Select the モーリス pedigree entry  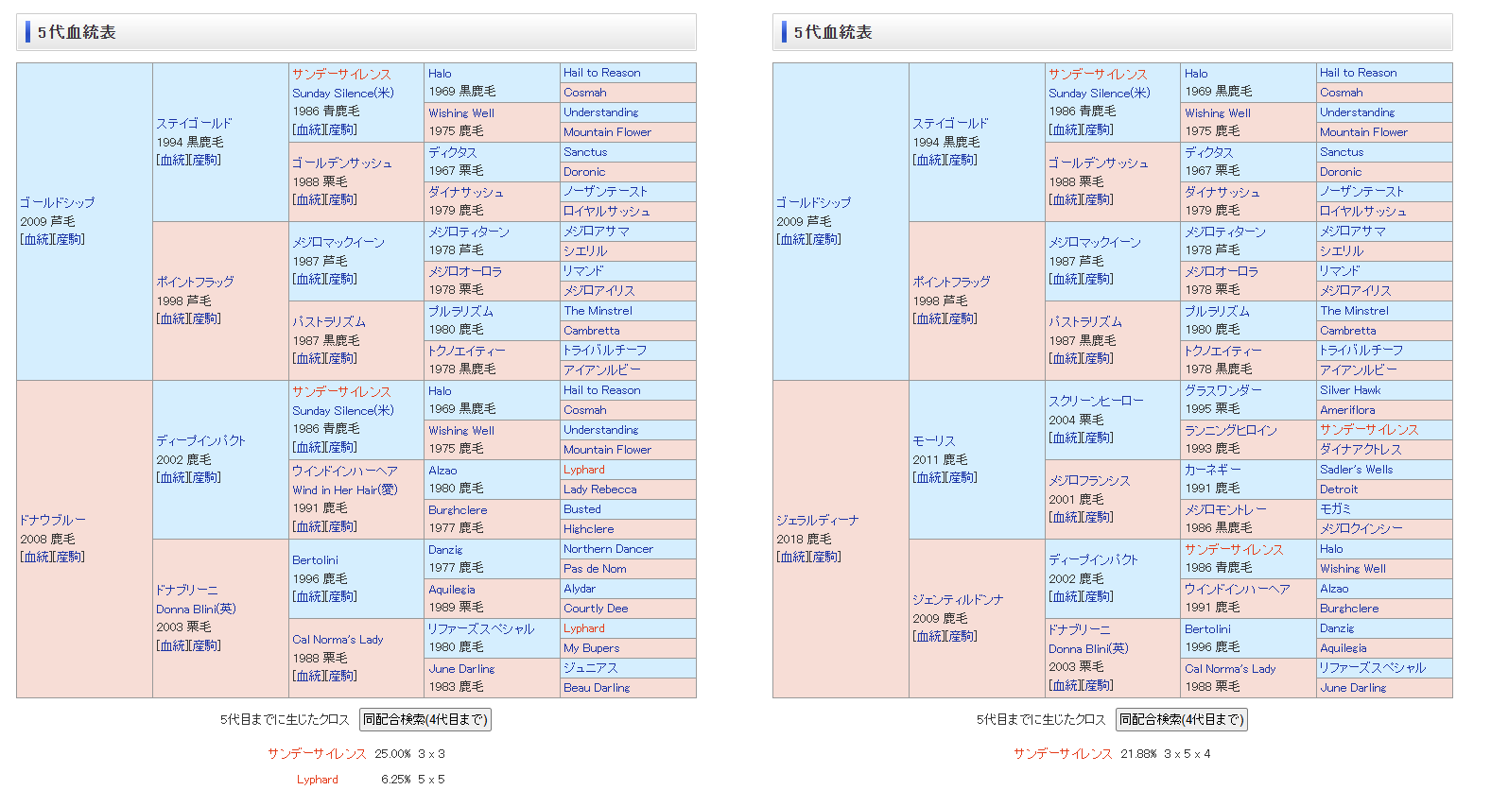click(x=933, y=440)
